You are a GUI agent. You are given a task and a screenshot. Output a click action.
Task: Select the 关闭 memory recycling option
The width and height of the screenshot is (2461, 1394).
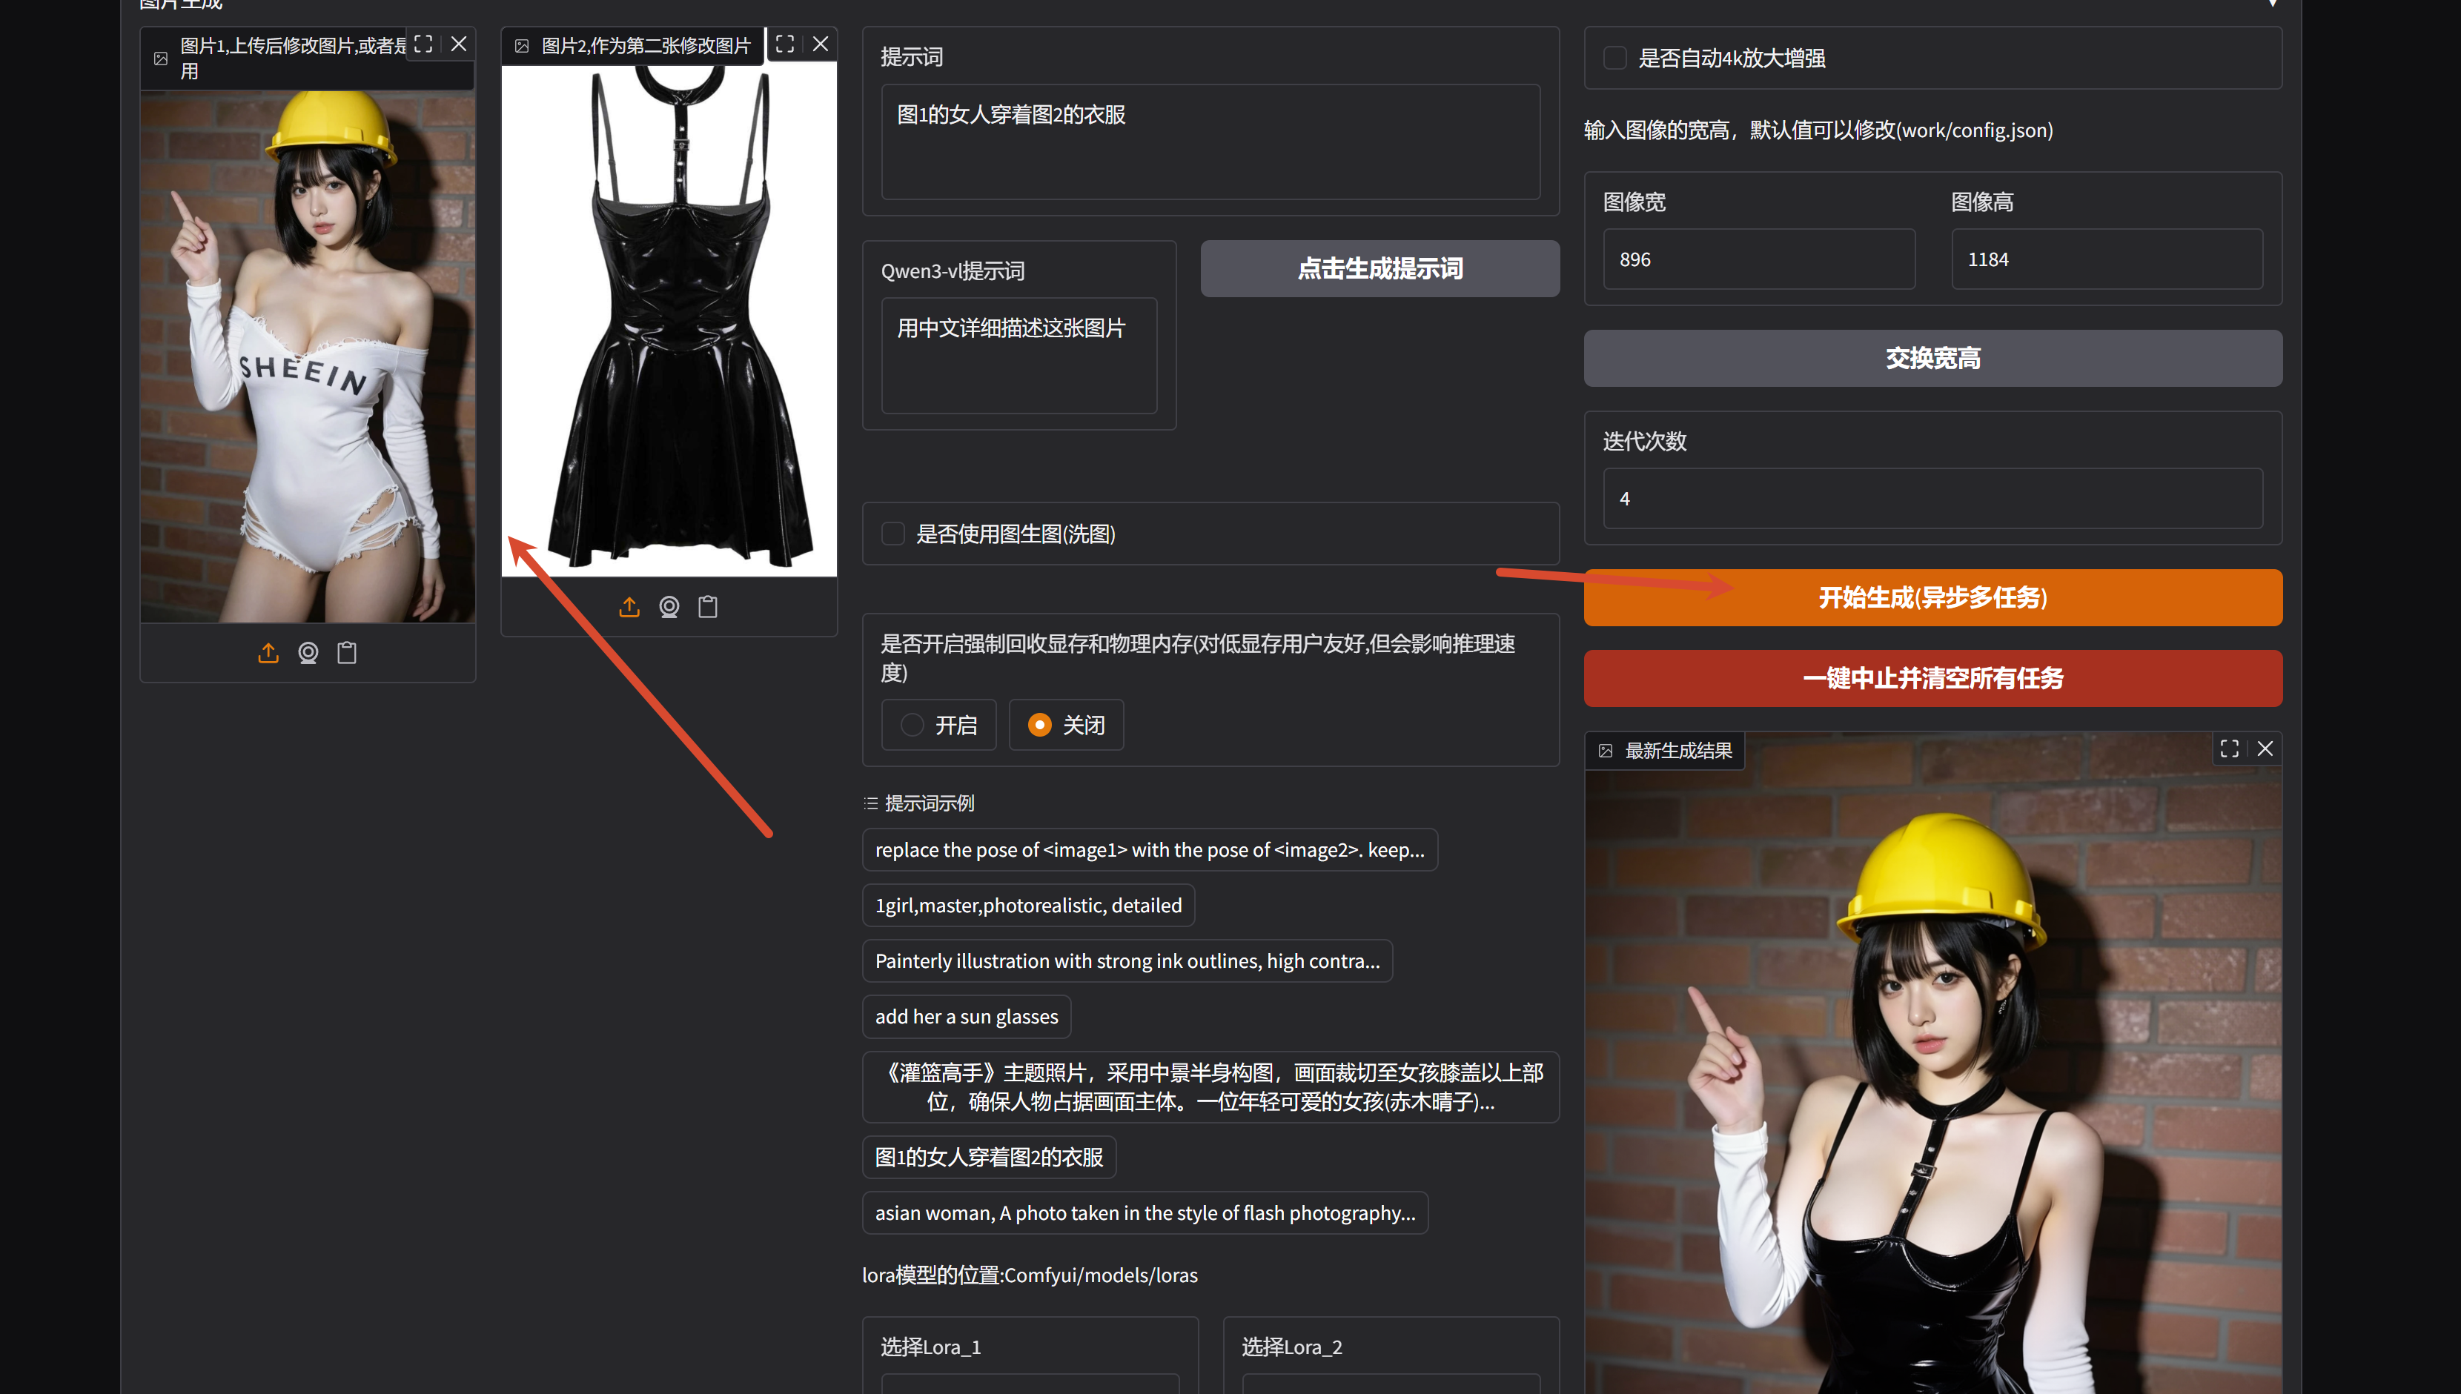pyautogui.click(x=1066, y=726)
